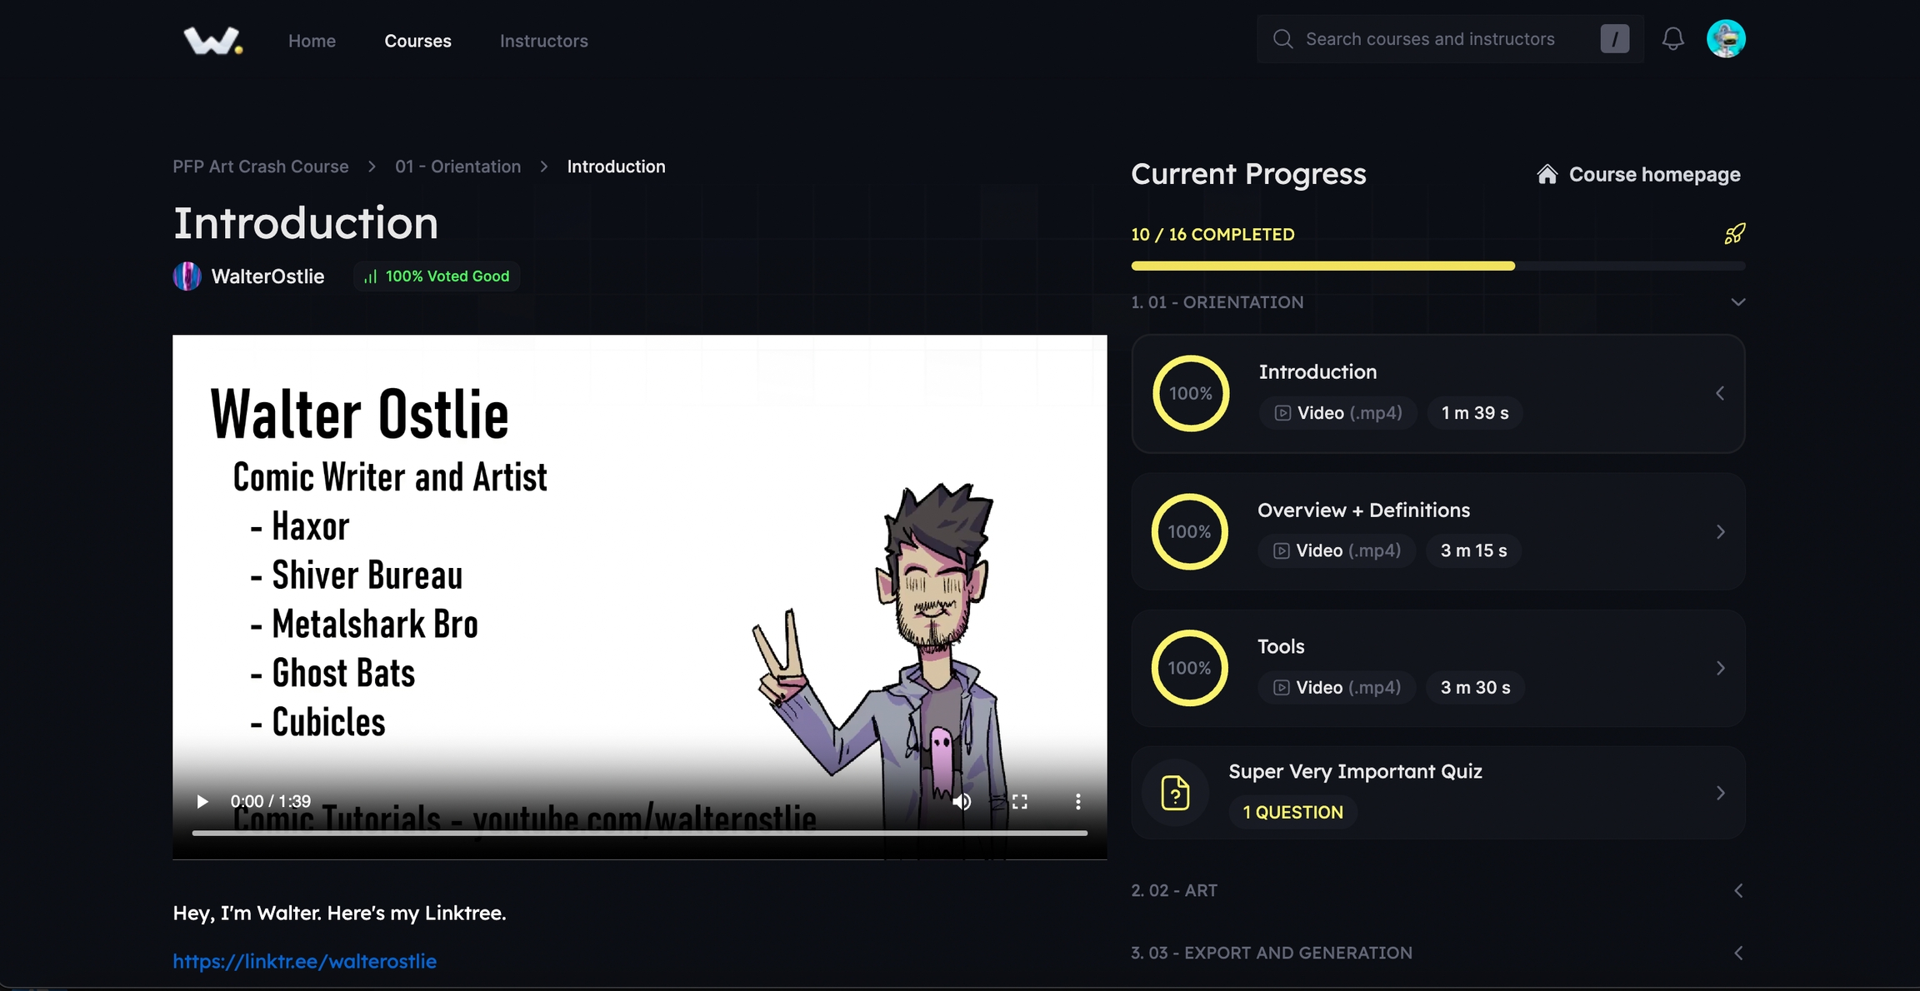Screen dimensions: 1920x991
Task: Play the Introduction video
Action: [x=202, y=801]
